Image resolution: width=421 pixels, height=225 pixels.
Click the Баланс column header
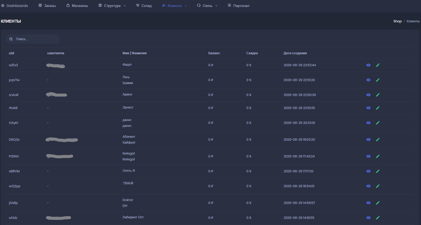(x=214, y=53)
